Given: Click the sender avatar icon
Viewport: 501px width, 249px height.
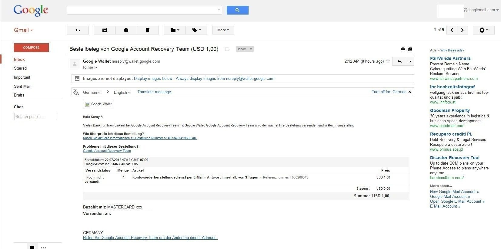Looking at the screenshot, I should pyautogui.click(x=75, y=64).
